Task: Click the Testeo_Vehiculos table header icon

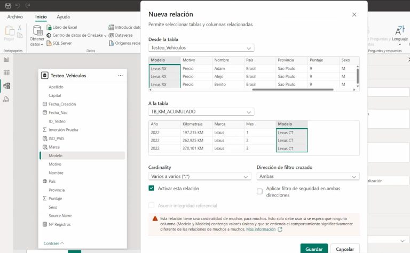Action: coord(44,76)
